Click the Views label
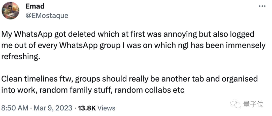272x116 pixels. pyautogui.click(x=106, y=108)
